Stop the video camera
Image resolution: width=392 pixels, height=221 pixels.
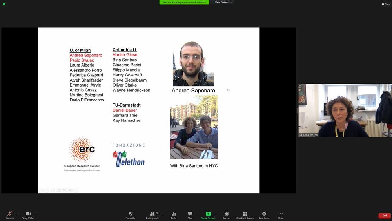(28, 215)
